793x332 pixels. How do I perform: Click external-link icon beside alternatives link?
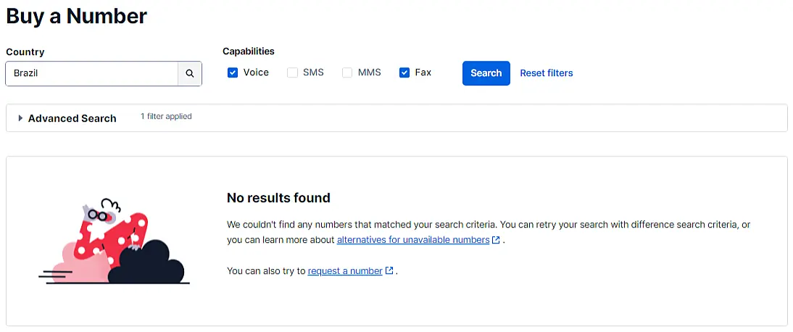tap(496, 240)
